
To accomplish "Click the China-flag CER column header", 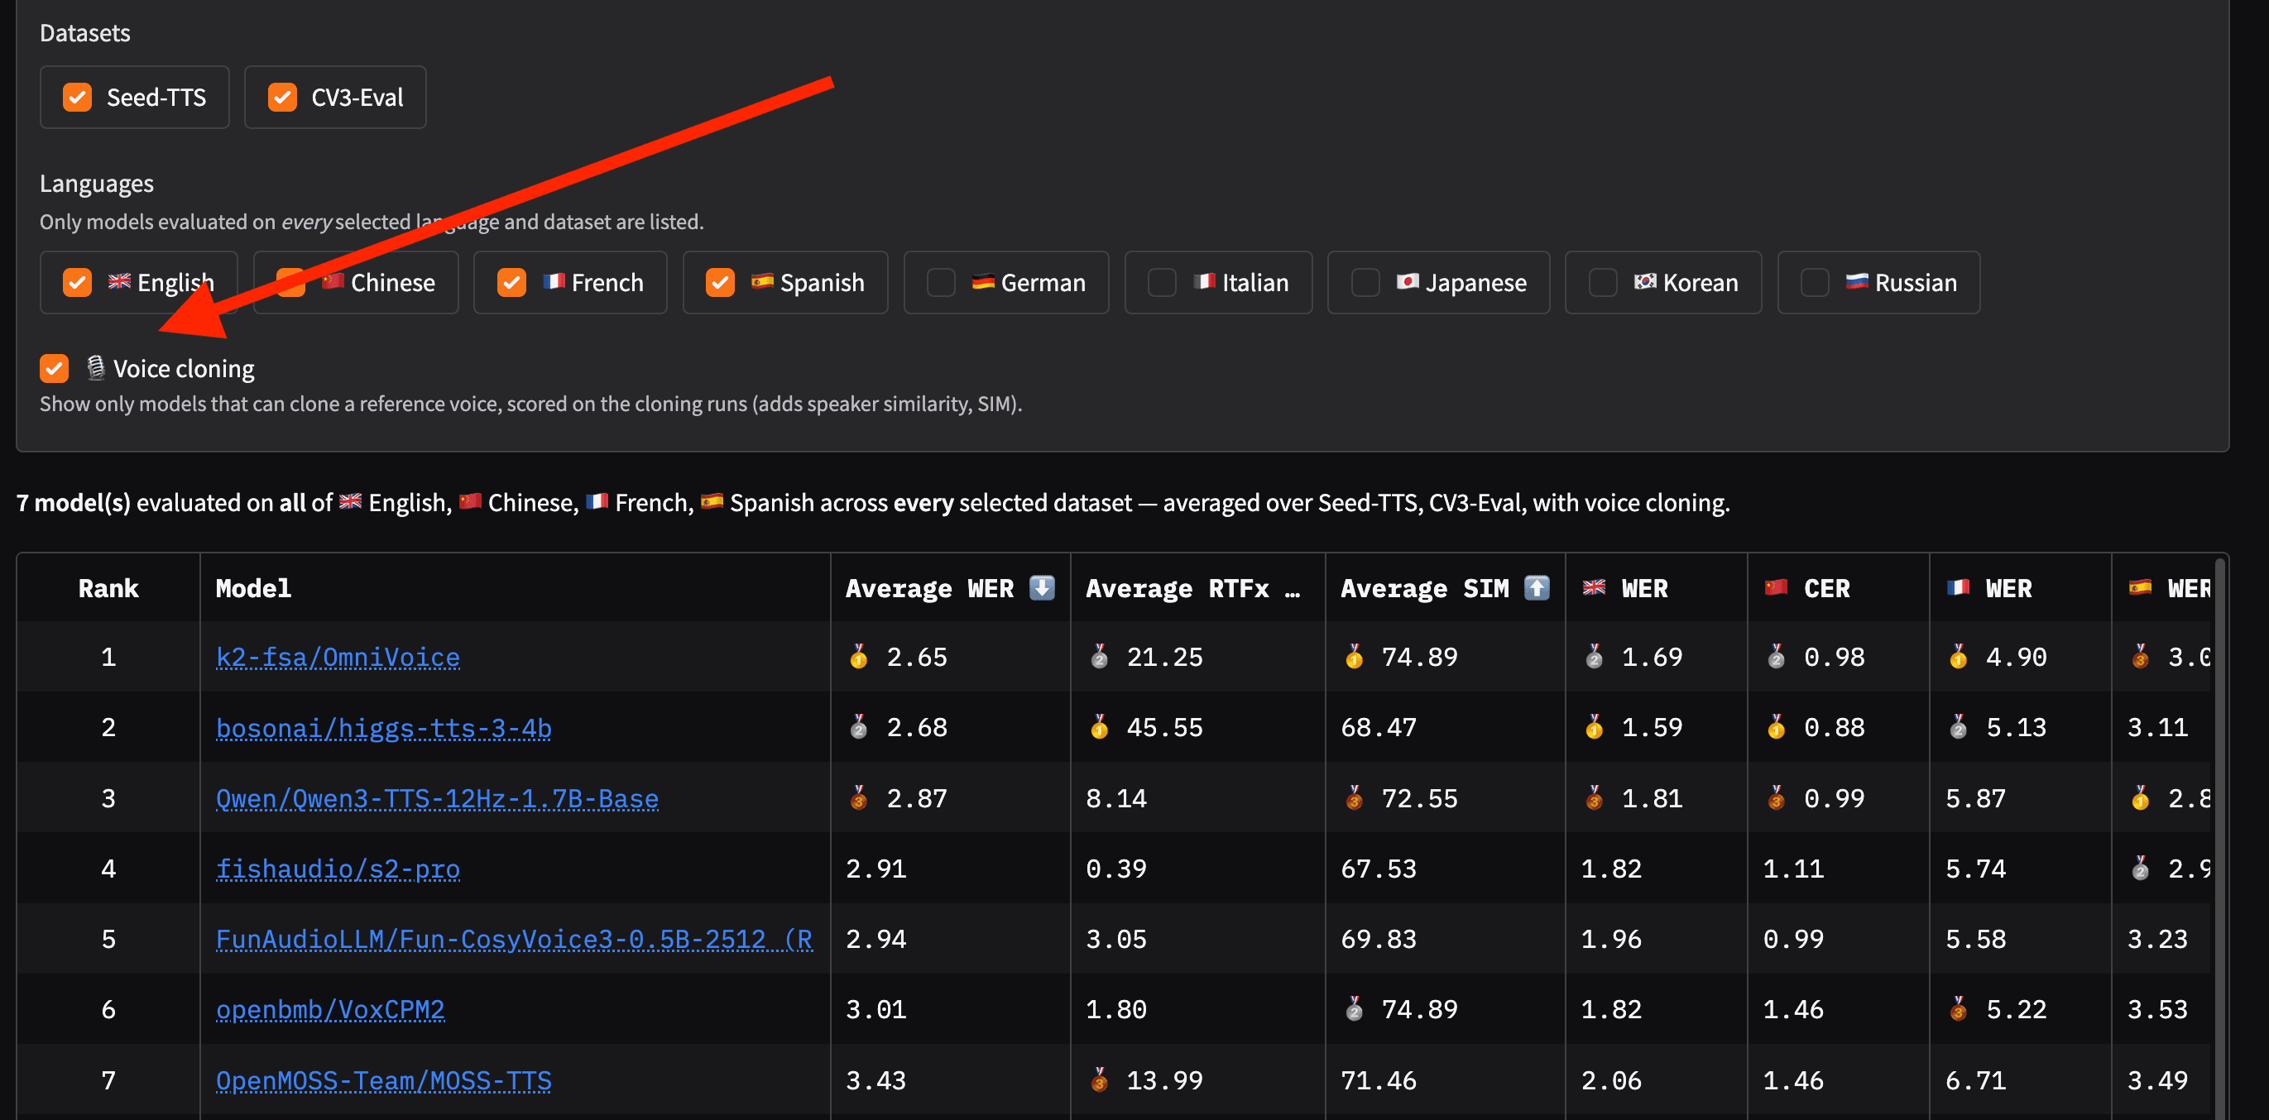I will tap(1838, 587).
